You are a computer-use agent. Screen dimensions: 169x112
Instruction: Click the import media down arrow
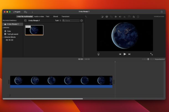(x=32, y=12)
